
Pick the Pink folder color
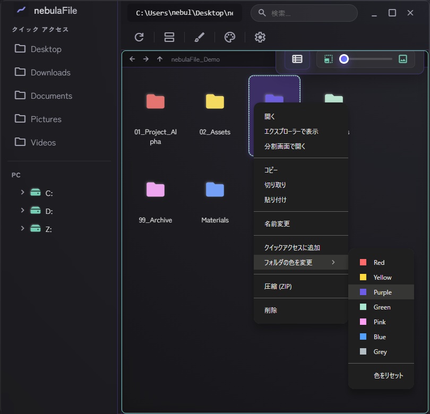[381, 322]
